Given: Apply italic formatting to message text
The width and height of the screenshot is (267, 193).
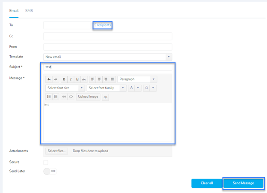Looking at the screenshot, I should [x=71, y=79].
